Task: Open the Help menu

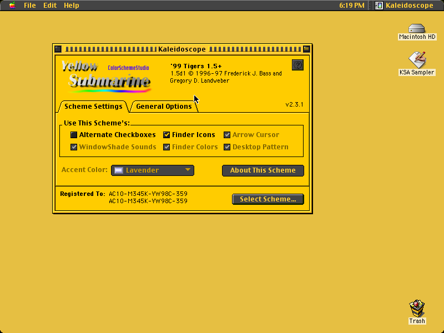Action: (x=72, y=5)
